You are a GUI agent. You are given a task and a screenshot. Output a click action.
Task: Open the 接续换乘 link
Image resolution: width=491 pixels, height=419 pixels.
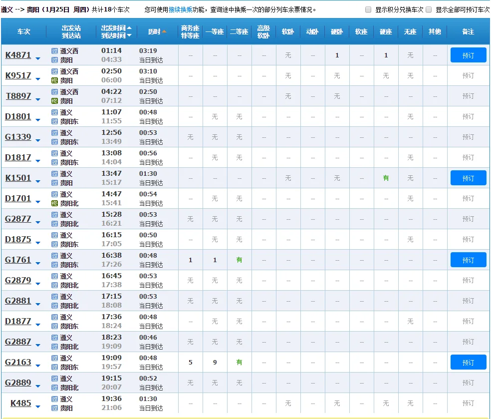(180, 9)
